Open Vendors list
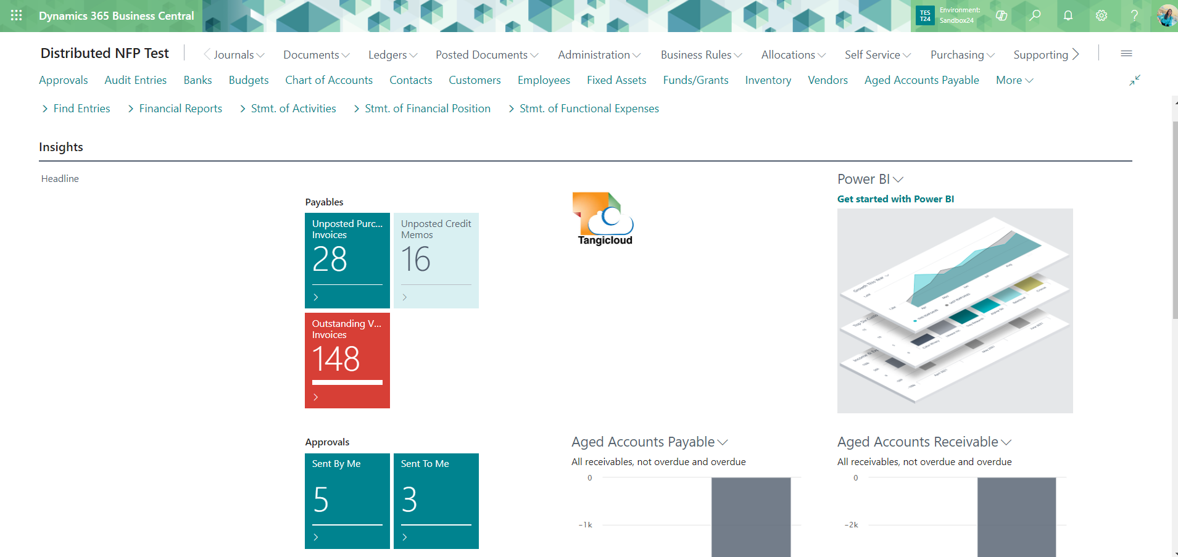Viewport: 1178px width, 557px height. (x=828, y=80)
